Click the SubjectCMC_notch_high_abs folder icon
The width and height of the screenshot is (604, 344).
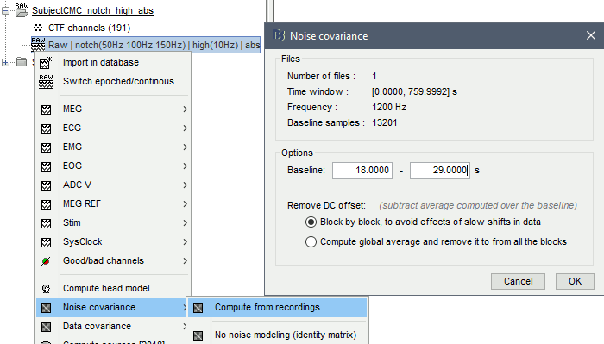(22, 10)
